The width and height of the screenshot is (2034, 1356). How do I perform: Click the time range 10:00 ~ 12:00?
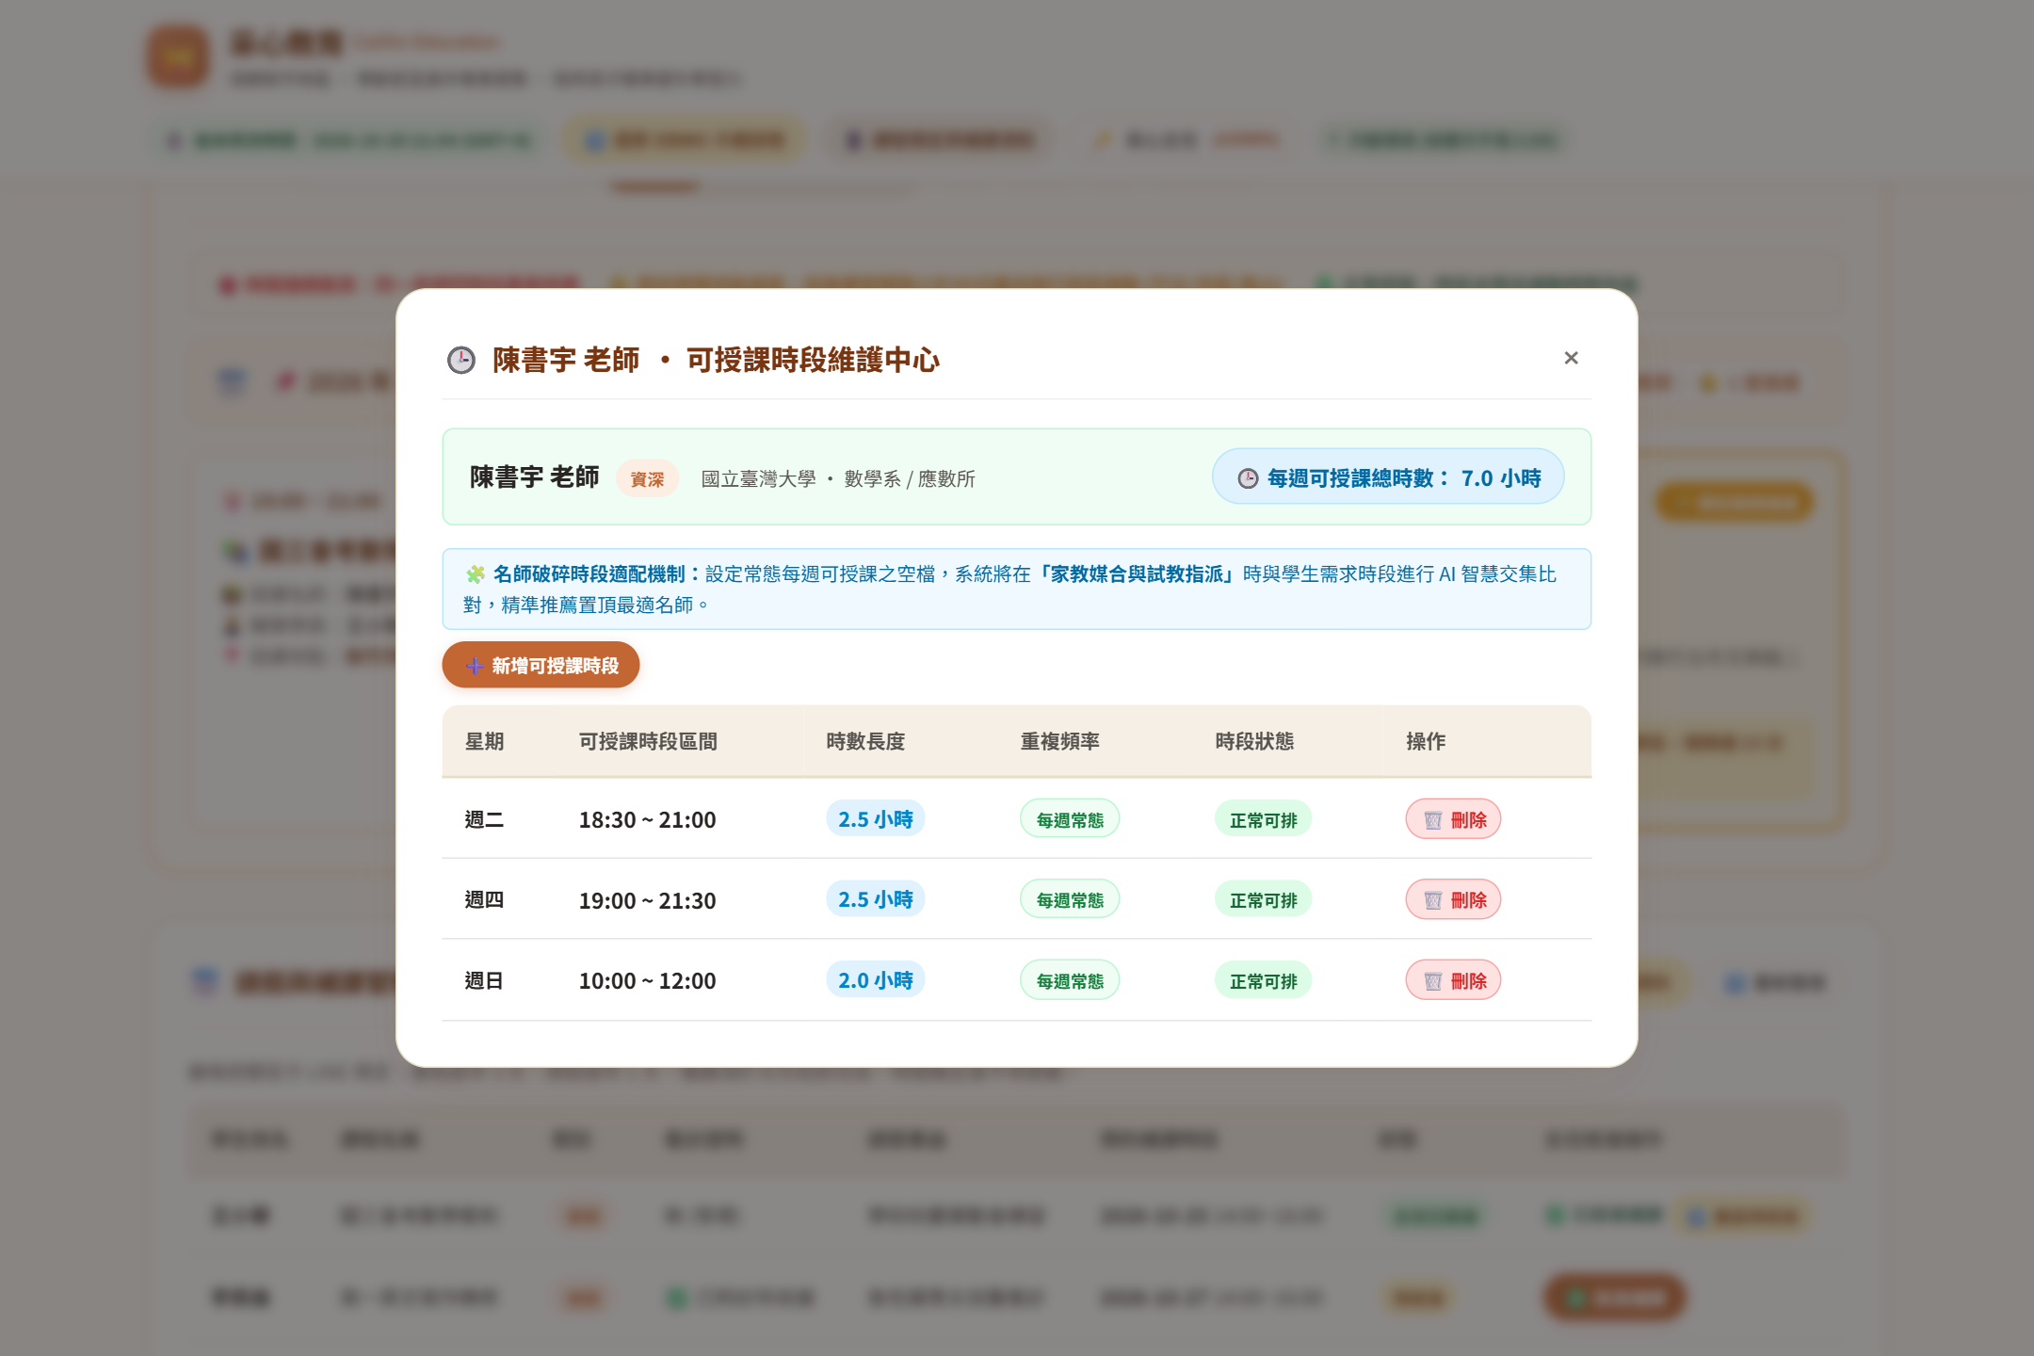647,980
